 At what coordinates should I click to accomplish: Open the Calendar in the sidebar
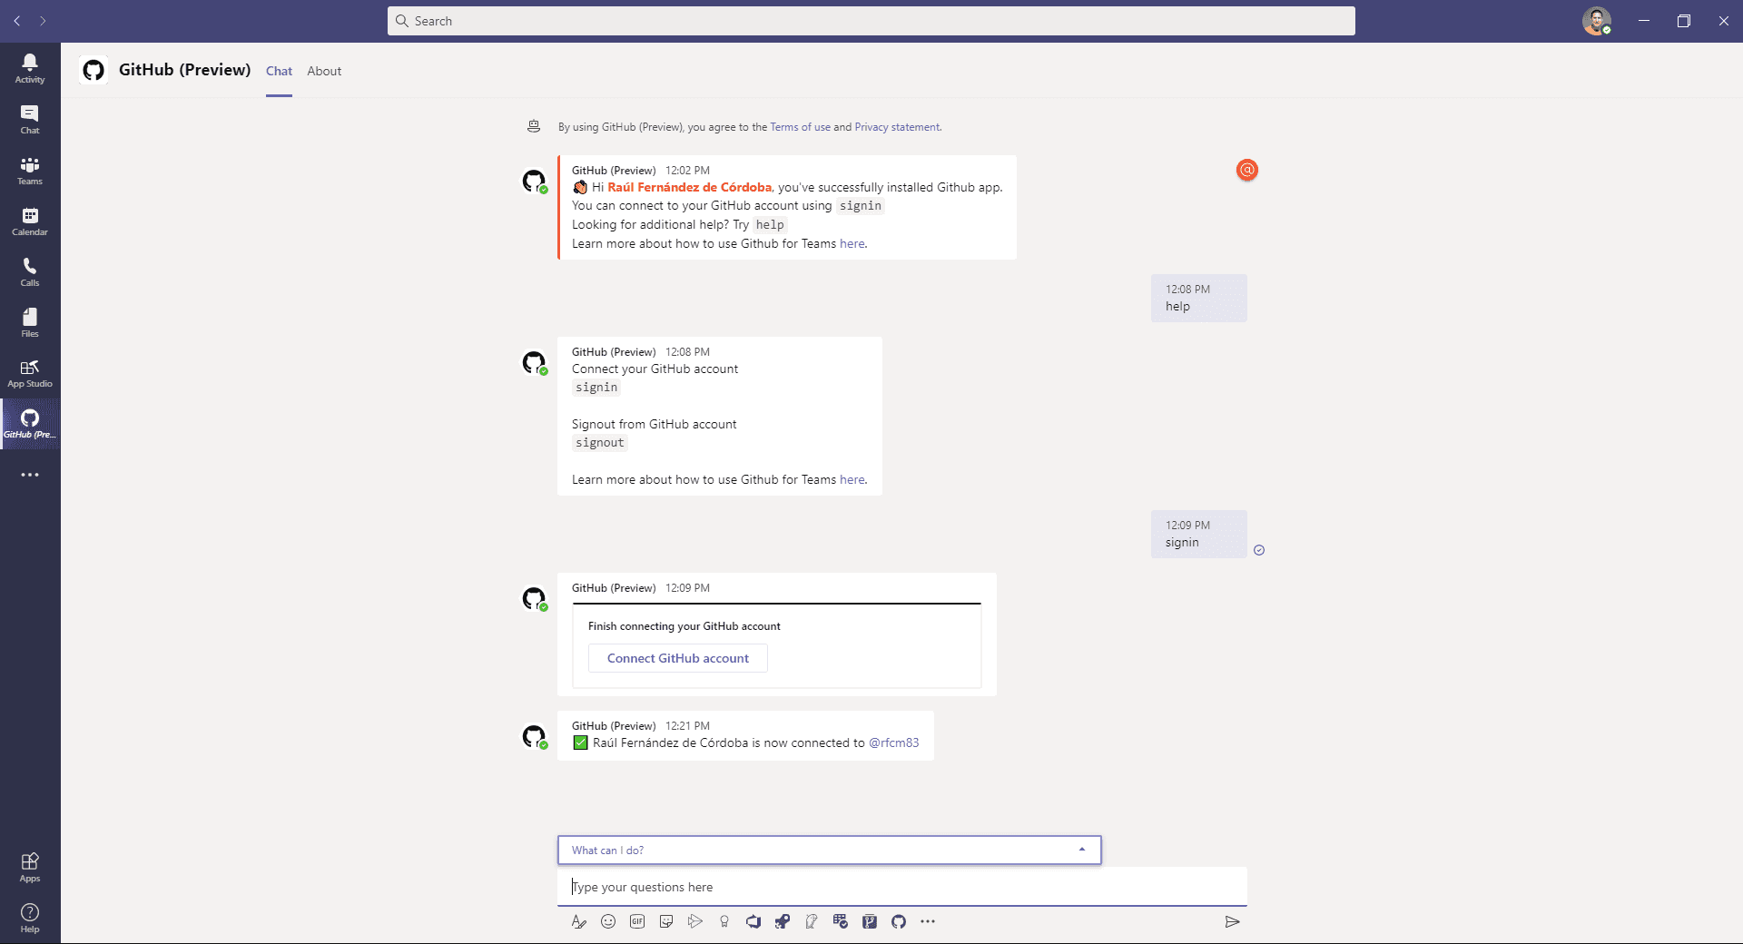pos(30,221)
